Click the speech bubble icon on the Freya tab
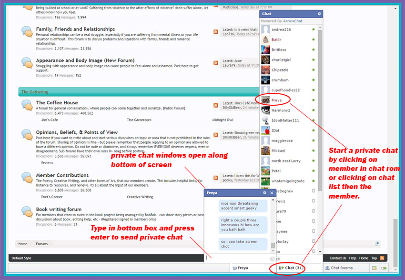This screenshot has height=280, width=405. pos(235,268)
